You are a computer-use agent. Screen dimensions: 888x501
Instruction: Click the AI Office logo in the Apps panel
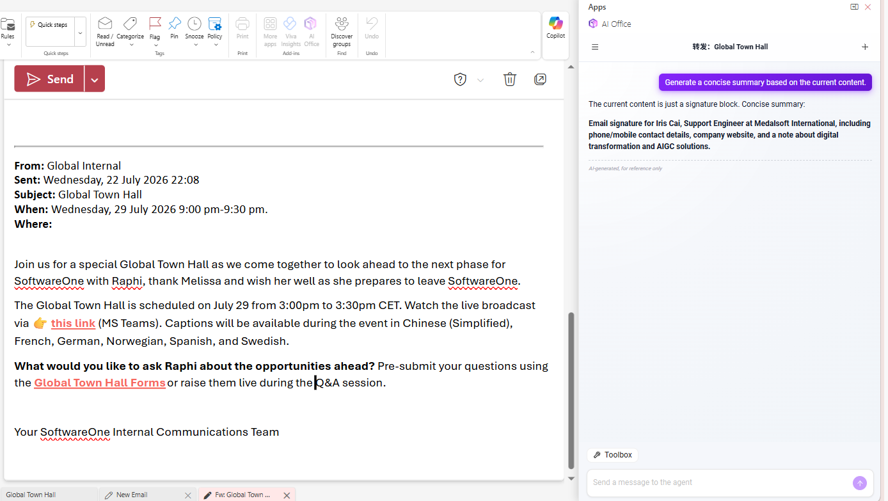click(592, 24)
